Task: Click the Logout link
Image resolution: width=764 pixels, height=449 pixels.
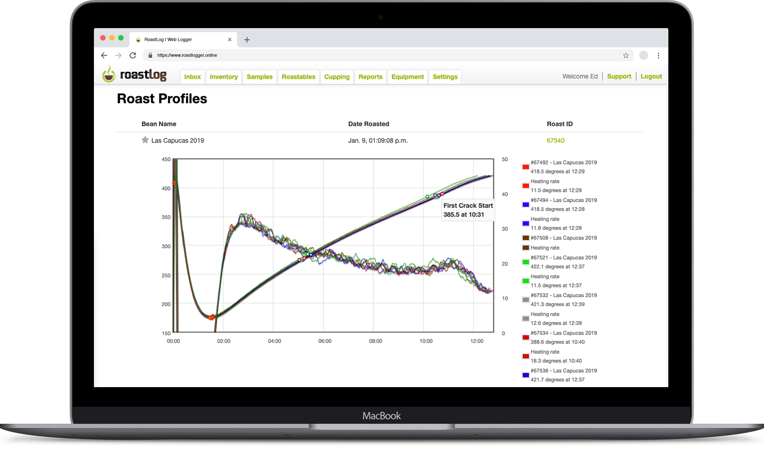Action: coord(651,76)
